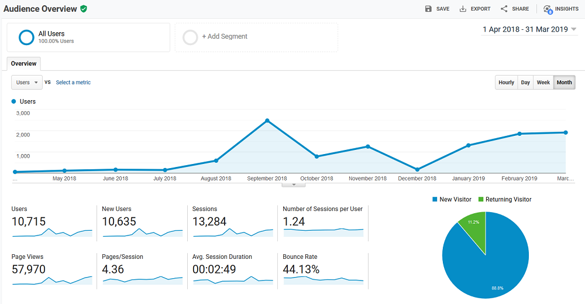Click the July 2018 axis label
The width and height of the screenshot is (585, 304).
[164, 179]
